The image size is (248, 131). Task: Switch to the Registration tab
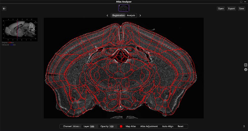pos(119,15)
